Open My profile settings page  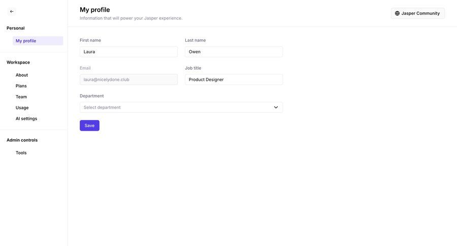38,41
